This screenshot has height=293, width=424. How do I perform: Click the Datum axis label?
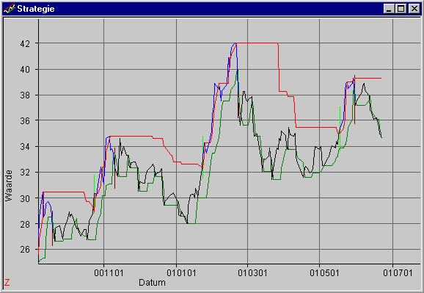tap(152, 283)
